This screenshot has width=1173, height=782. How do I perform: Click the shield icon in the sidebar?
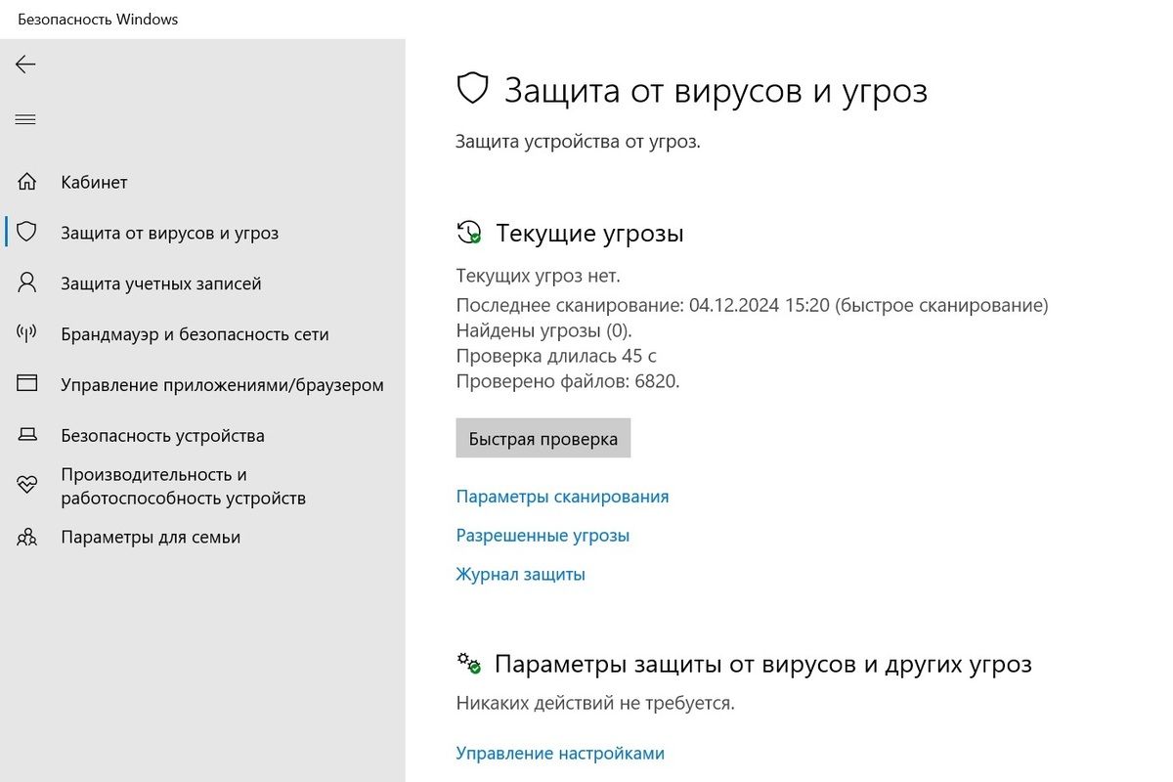click(27, 233)
